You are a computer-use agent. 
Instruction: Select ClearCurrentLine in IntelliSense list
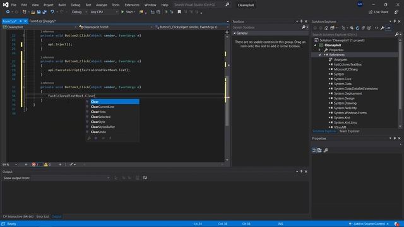[x=112, y=107]
